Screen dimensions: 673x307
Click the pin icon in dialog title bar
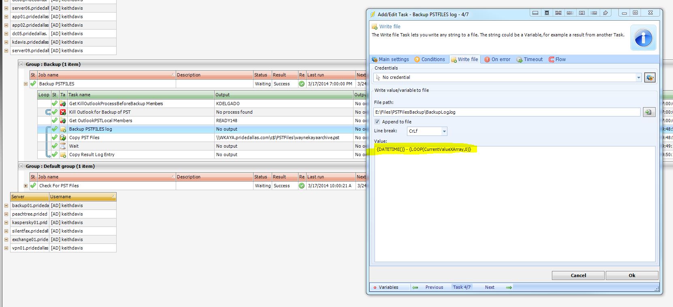pyautogui.click(x=605, y=13)
